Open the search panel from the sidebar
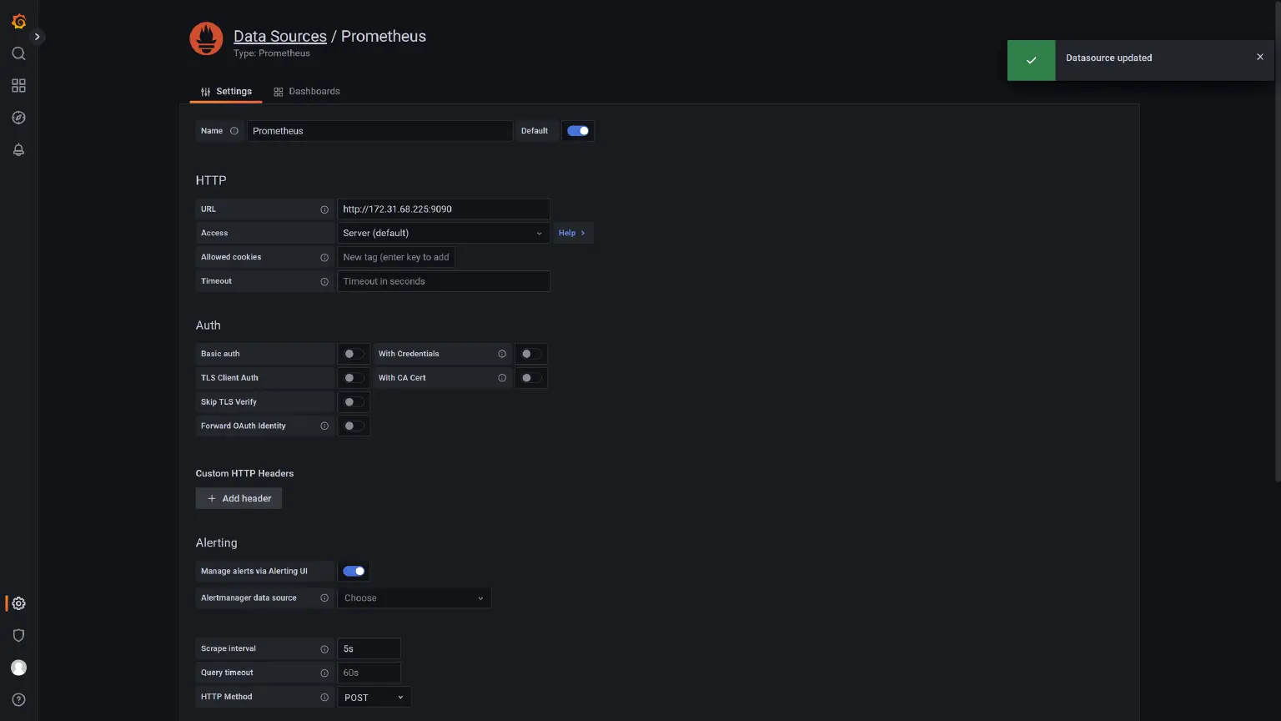 (18, 53)
